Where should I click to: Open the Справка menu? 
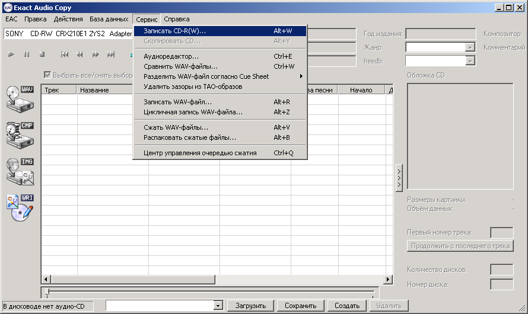177,19
